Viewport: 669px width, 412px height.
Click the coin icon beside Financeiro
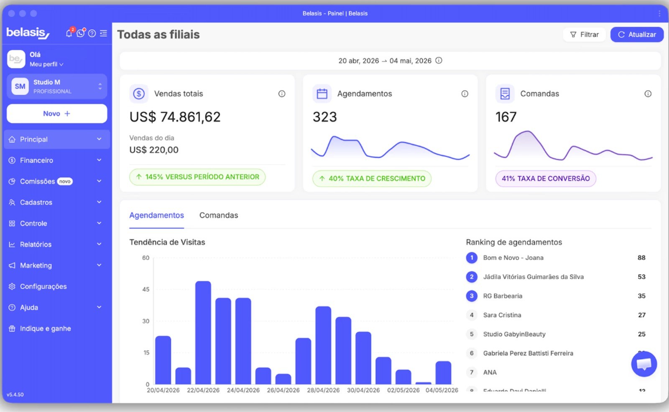click(12, 160)
